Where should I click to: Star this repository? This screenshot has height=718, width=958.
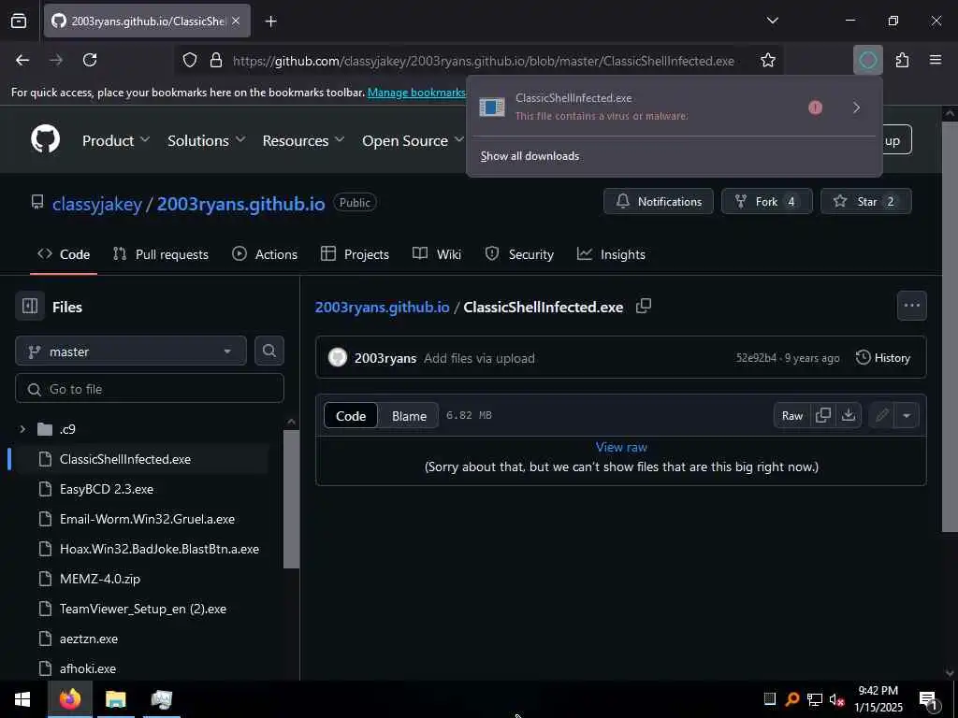click(865, 202)
